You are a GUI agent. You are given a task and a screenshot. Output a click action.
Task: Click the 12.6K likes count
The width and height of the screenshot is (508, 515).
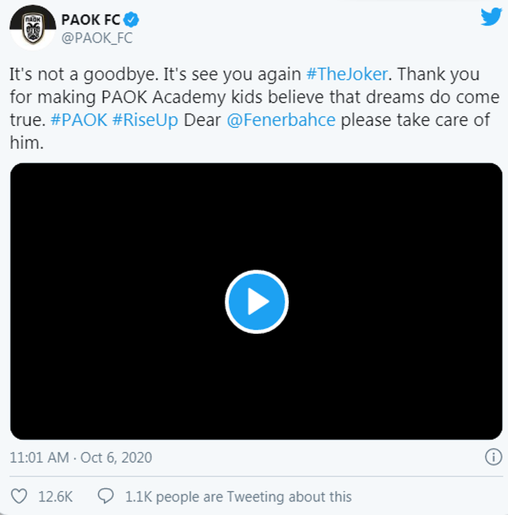tap(56, 497)
